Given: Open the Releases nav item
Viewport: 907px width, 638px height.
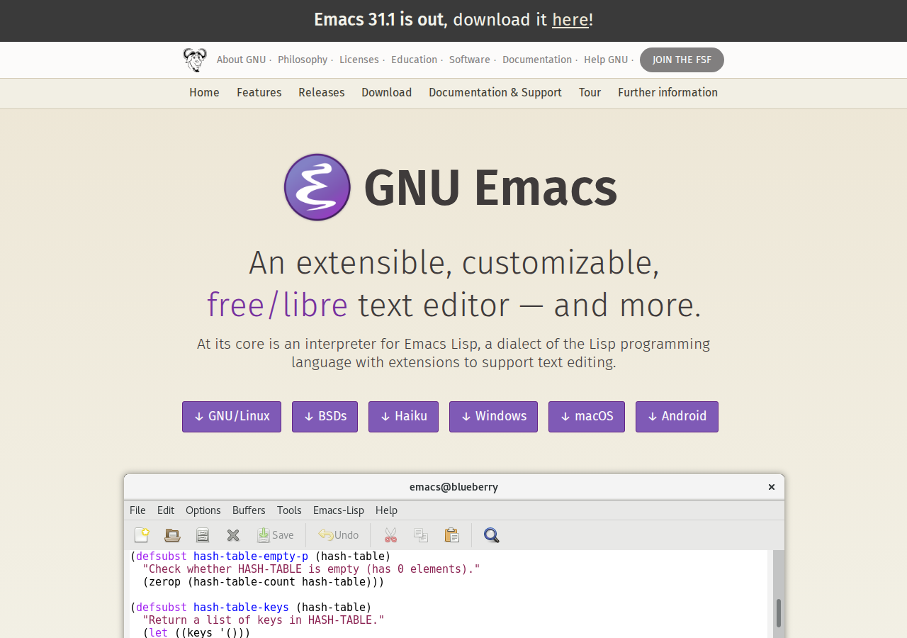Looking at the screenshot, I should 321,93.
